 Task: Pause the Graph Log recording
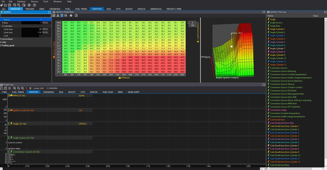pos(30,88)
